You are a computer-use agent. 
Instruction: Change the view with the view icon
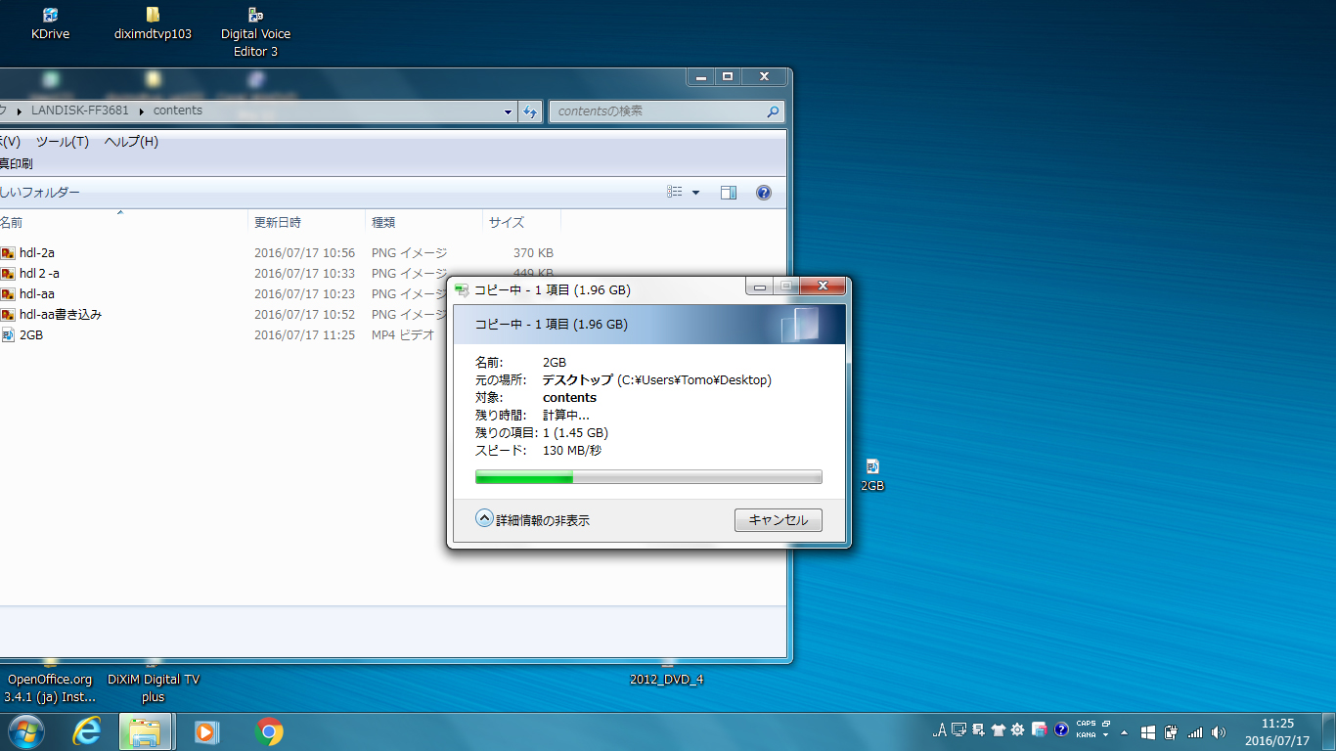tap(675, 193)
